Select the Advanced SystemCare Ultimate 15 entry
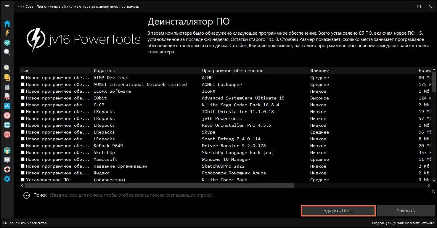The image size is (437, 228). click(x=243, y=98)
